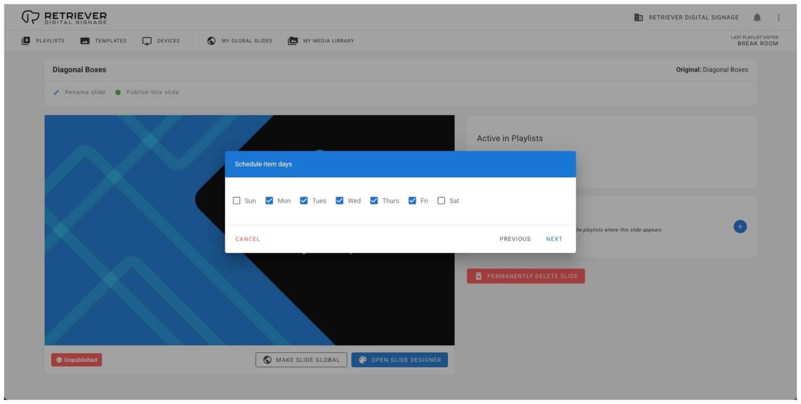Uncheck the Tues checkbox
Image resolution: width=801 pixels, height=404 pixels.
point(304,201)
